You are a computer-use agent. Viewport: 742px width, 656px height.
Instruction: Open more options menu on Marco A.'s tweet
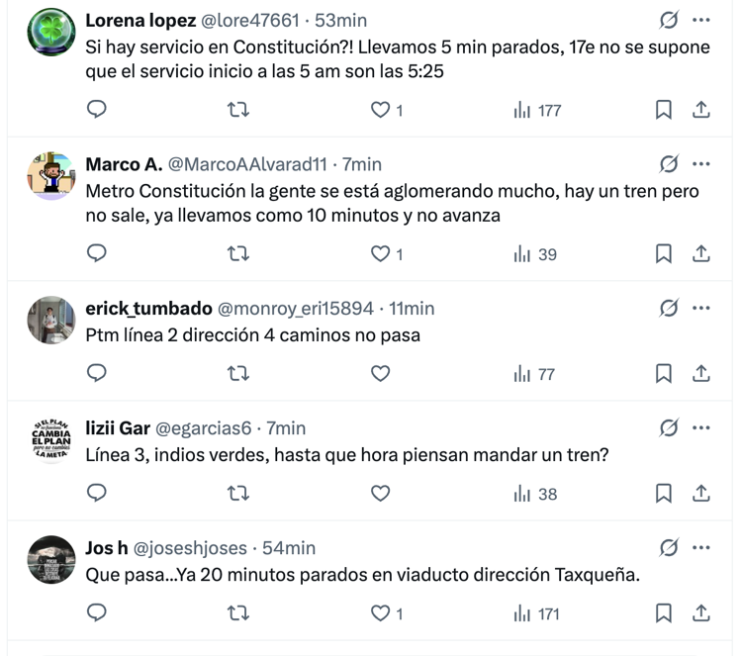tap(701, 163)
